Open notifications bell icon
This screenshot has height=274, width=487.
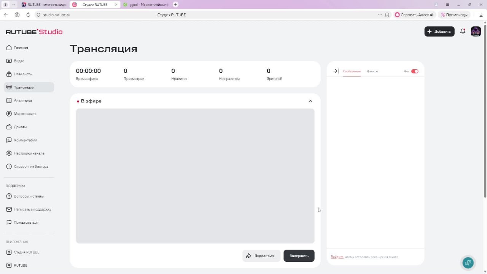coord(463,32)
